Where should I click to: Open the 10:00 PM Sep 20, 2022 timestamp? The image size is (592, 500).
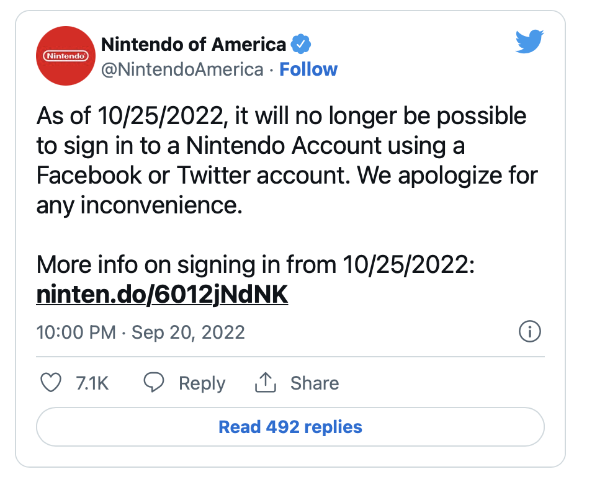(x=141, y=333)
